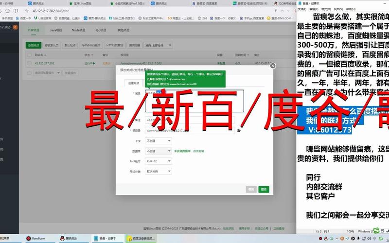Click the orange notification badge in the sidebar

(16, 27)
